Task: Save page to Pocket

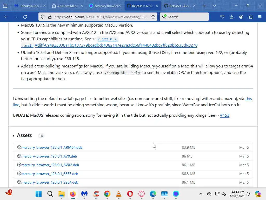Action: (x=222, y=17)
